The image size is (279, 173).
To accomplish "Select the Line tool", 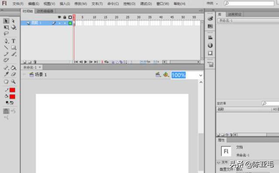I will click(x=6, y=47).
